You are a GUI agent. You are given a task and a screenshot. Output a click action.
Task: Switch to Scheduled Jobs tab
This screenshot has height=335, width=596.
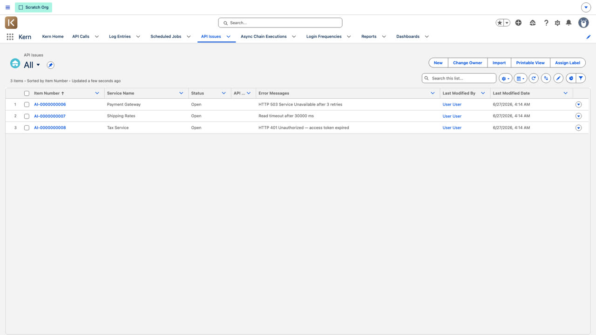pyautogui.click(x=166, y=36)
